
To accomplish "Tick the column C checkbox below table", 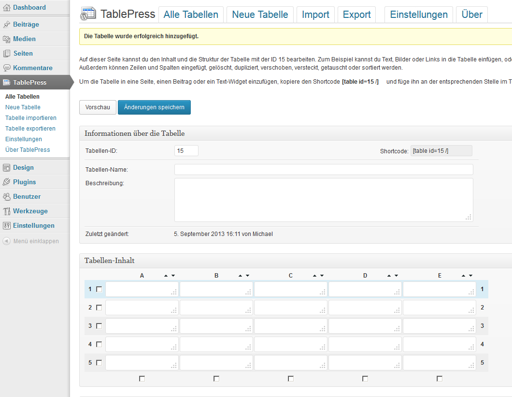I will tap(291, 379).
